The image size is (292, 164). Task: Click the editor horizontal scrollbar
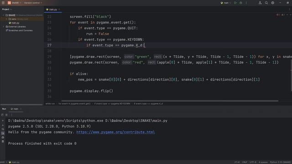170,101
